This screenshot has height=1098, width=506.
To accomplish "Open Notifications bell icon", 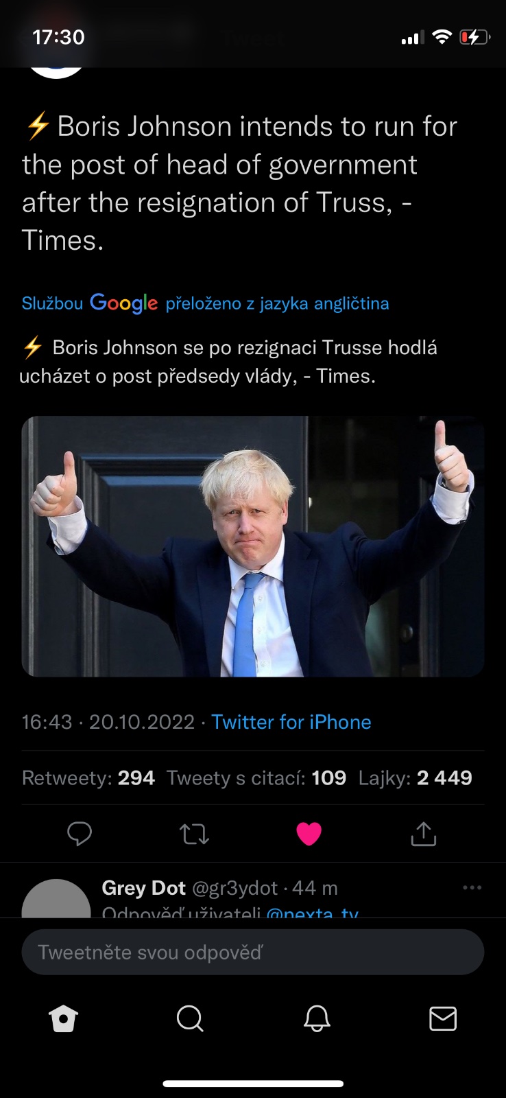I will pyautogui.click(x=317, y=1018).
